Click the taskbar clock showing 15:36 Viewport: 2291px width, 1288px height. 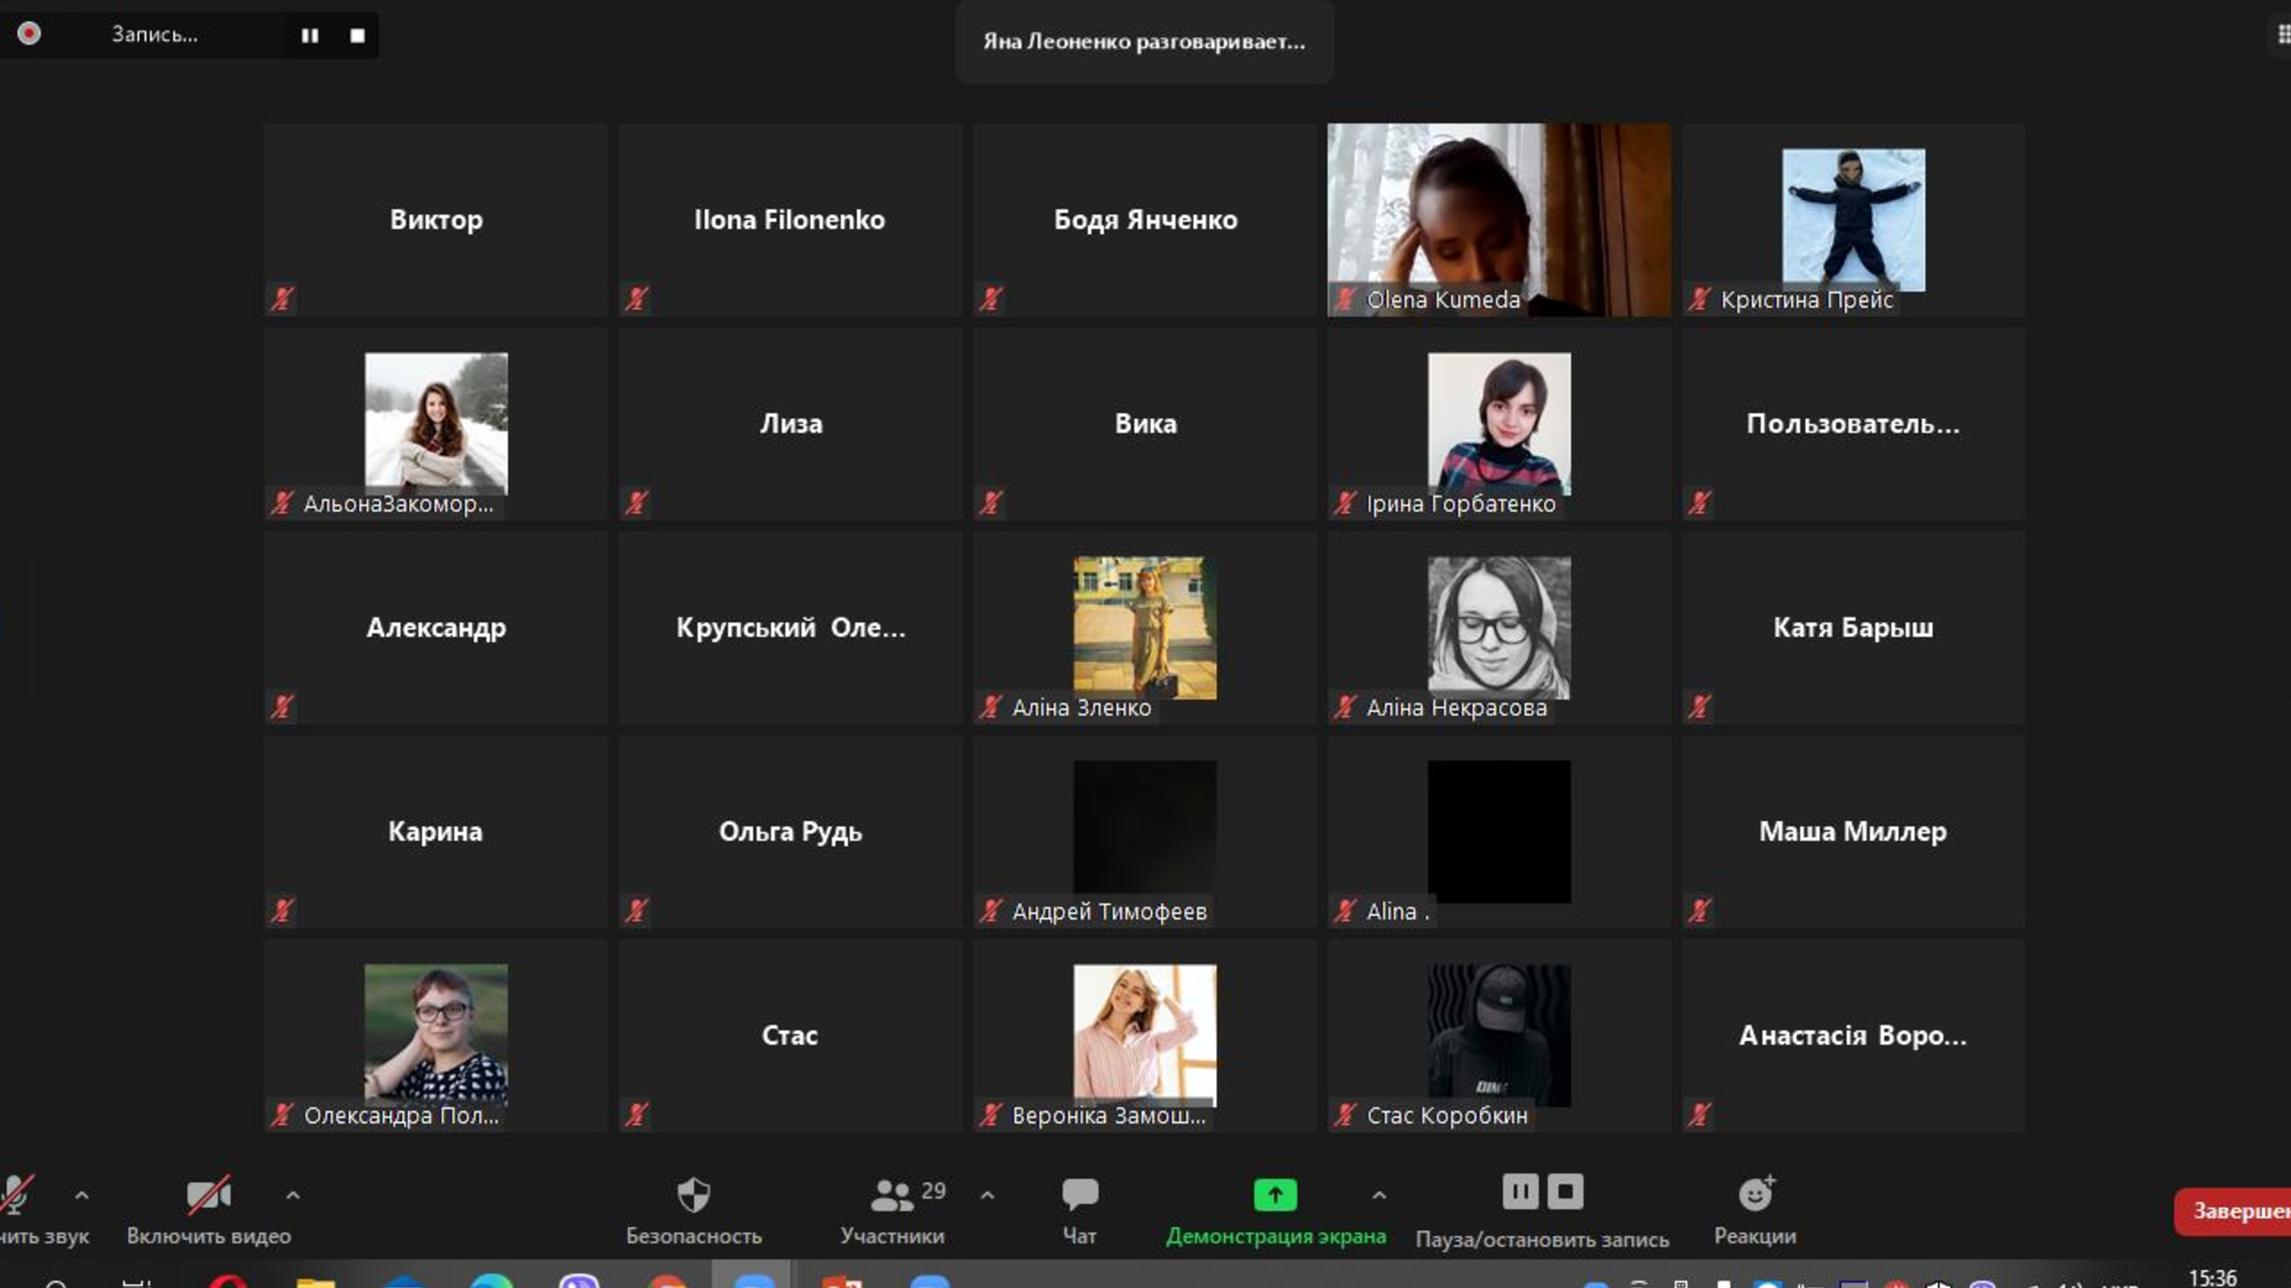2212,1278
